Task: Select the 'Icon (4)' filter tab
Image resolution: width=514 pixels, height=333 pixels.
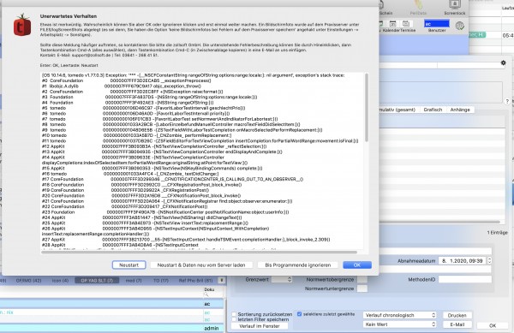Action: pyautogui.click(x=60, y=280)
